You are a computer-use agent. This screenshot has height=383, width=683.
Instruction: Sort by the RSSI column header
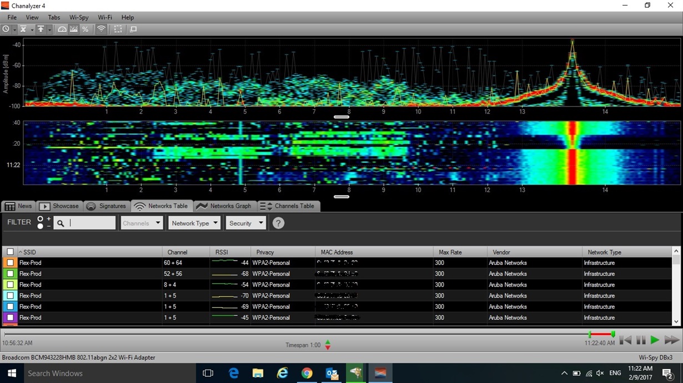click(230, 252)
